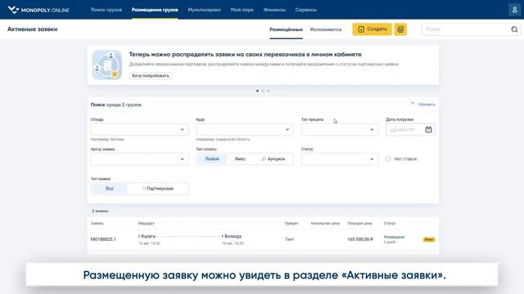The image size is (524, 294).
Task: Open Мой парк menu
Action: tap(242, 10)
